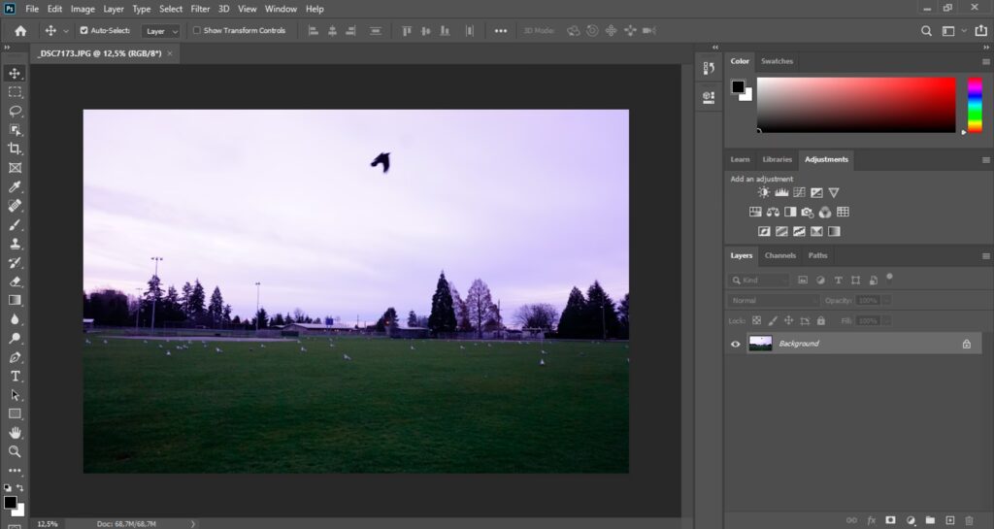The width and height of the screenshot is (994, 529).
Task: Select the Eyedropper tool
Action: pyautogui.click(x=15, y=186)
